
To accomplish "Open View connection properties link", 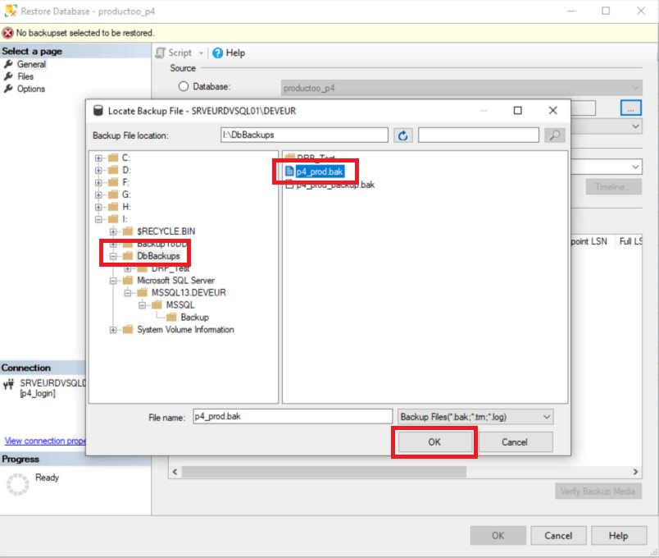I will (45, 441).
